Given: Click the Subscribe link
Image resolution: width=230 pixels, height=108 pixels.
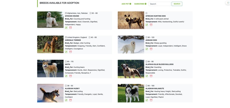Looking at the screenshot, I should coord(140,4).
